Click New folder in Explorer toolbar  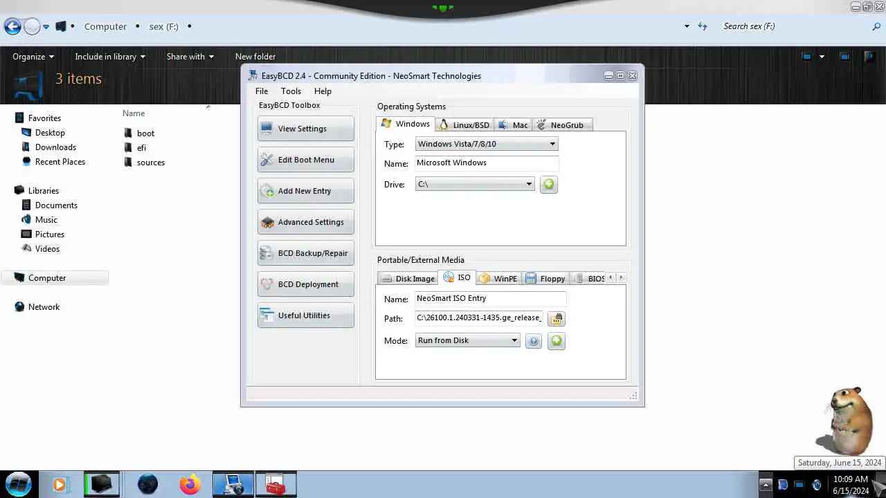(x=255, y=57)
